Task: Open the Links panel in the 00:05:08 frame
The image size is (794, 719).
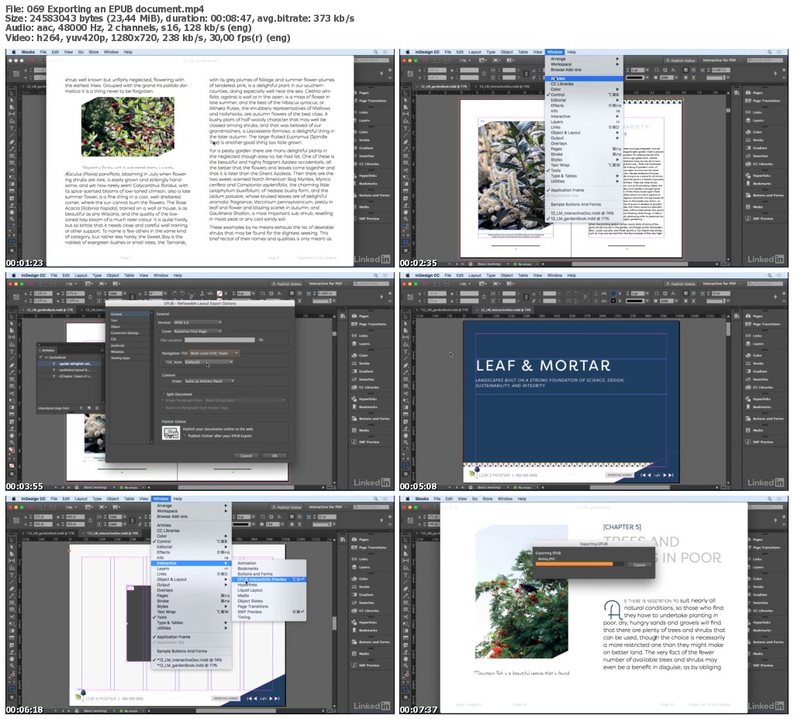Action: [x=754, y=335]
